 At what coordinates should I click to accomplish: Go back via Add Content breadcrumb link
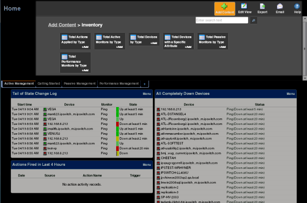pos(62,25)
